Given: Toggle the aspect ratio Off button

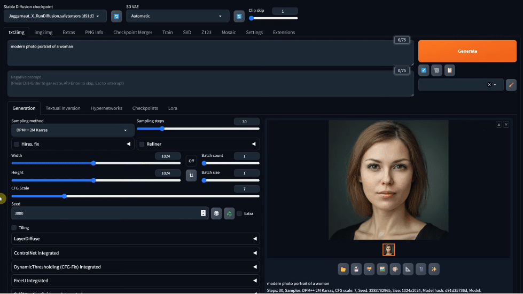Looking at the screenshot, I should coord(191,161).
